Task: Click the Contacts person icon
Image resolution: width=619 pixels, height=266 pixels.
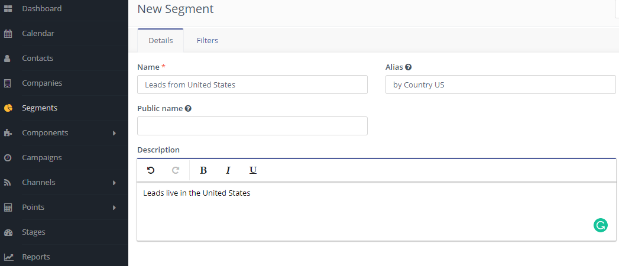Action: coord(8,59)
